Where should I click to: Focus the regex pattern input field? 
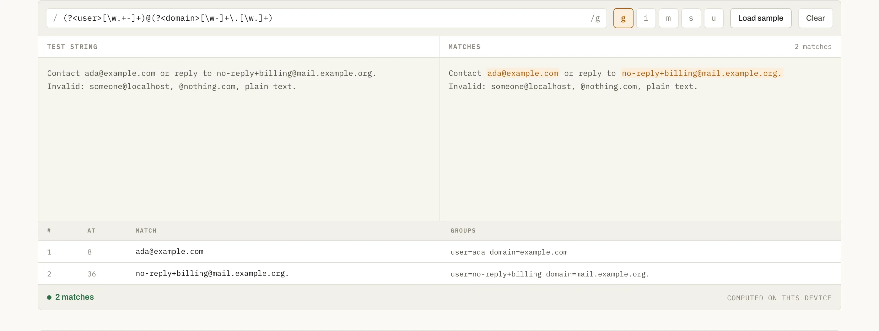pos(326,18)
